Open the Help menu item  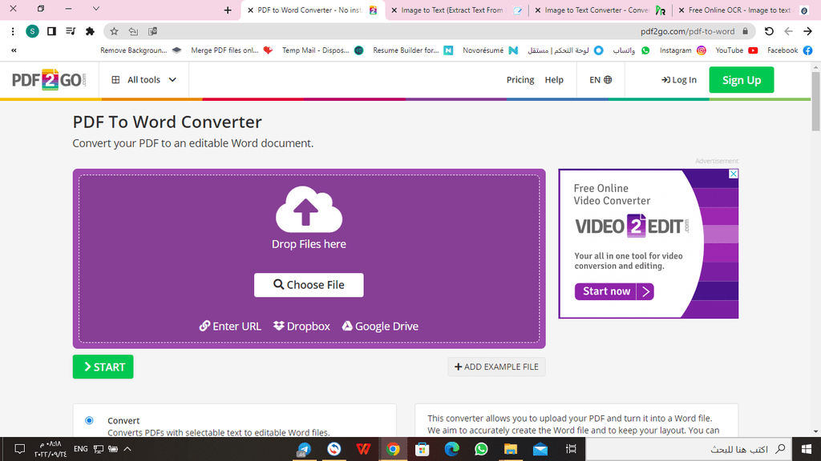click(554, 80)
